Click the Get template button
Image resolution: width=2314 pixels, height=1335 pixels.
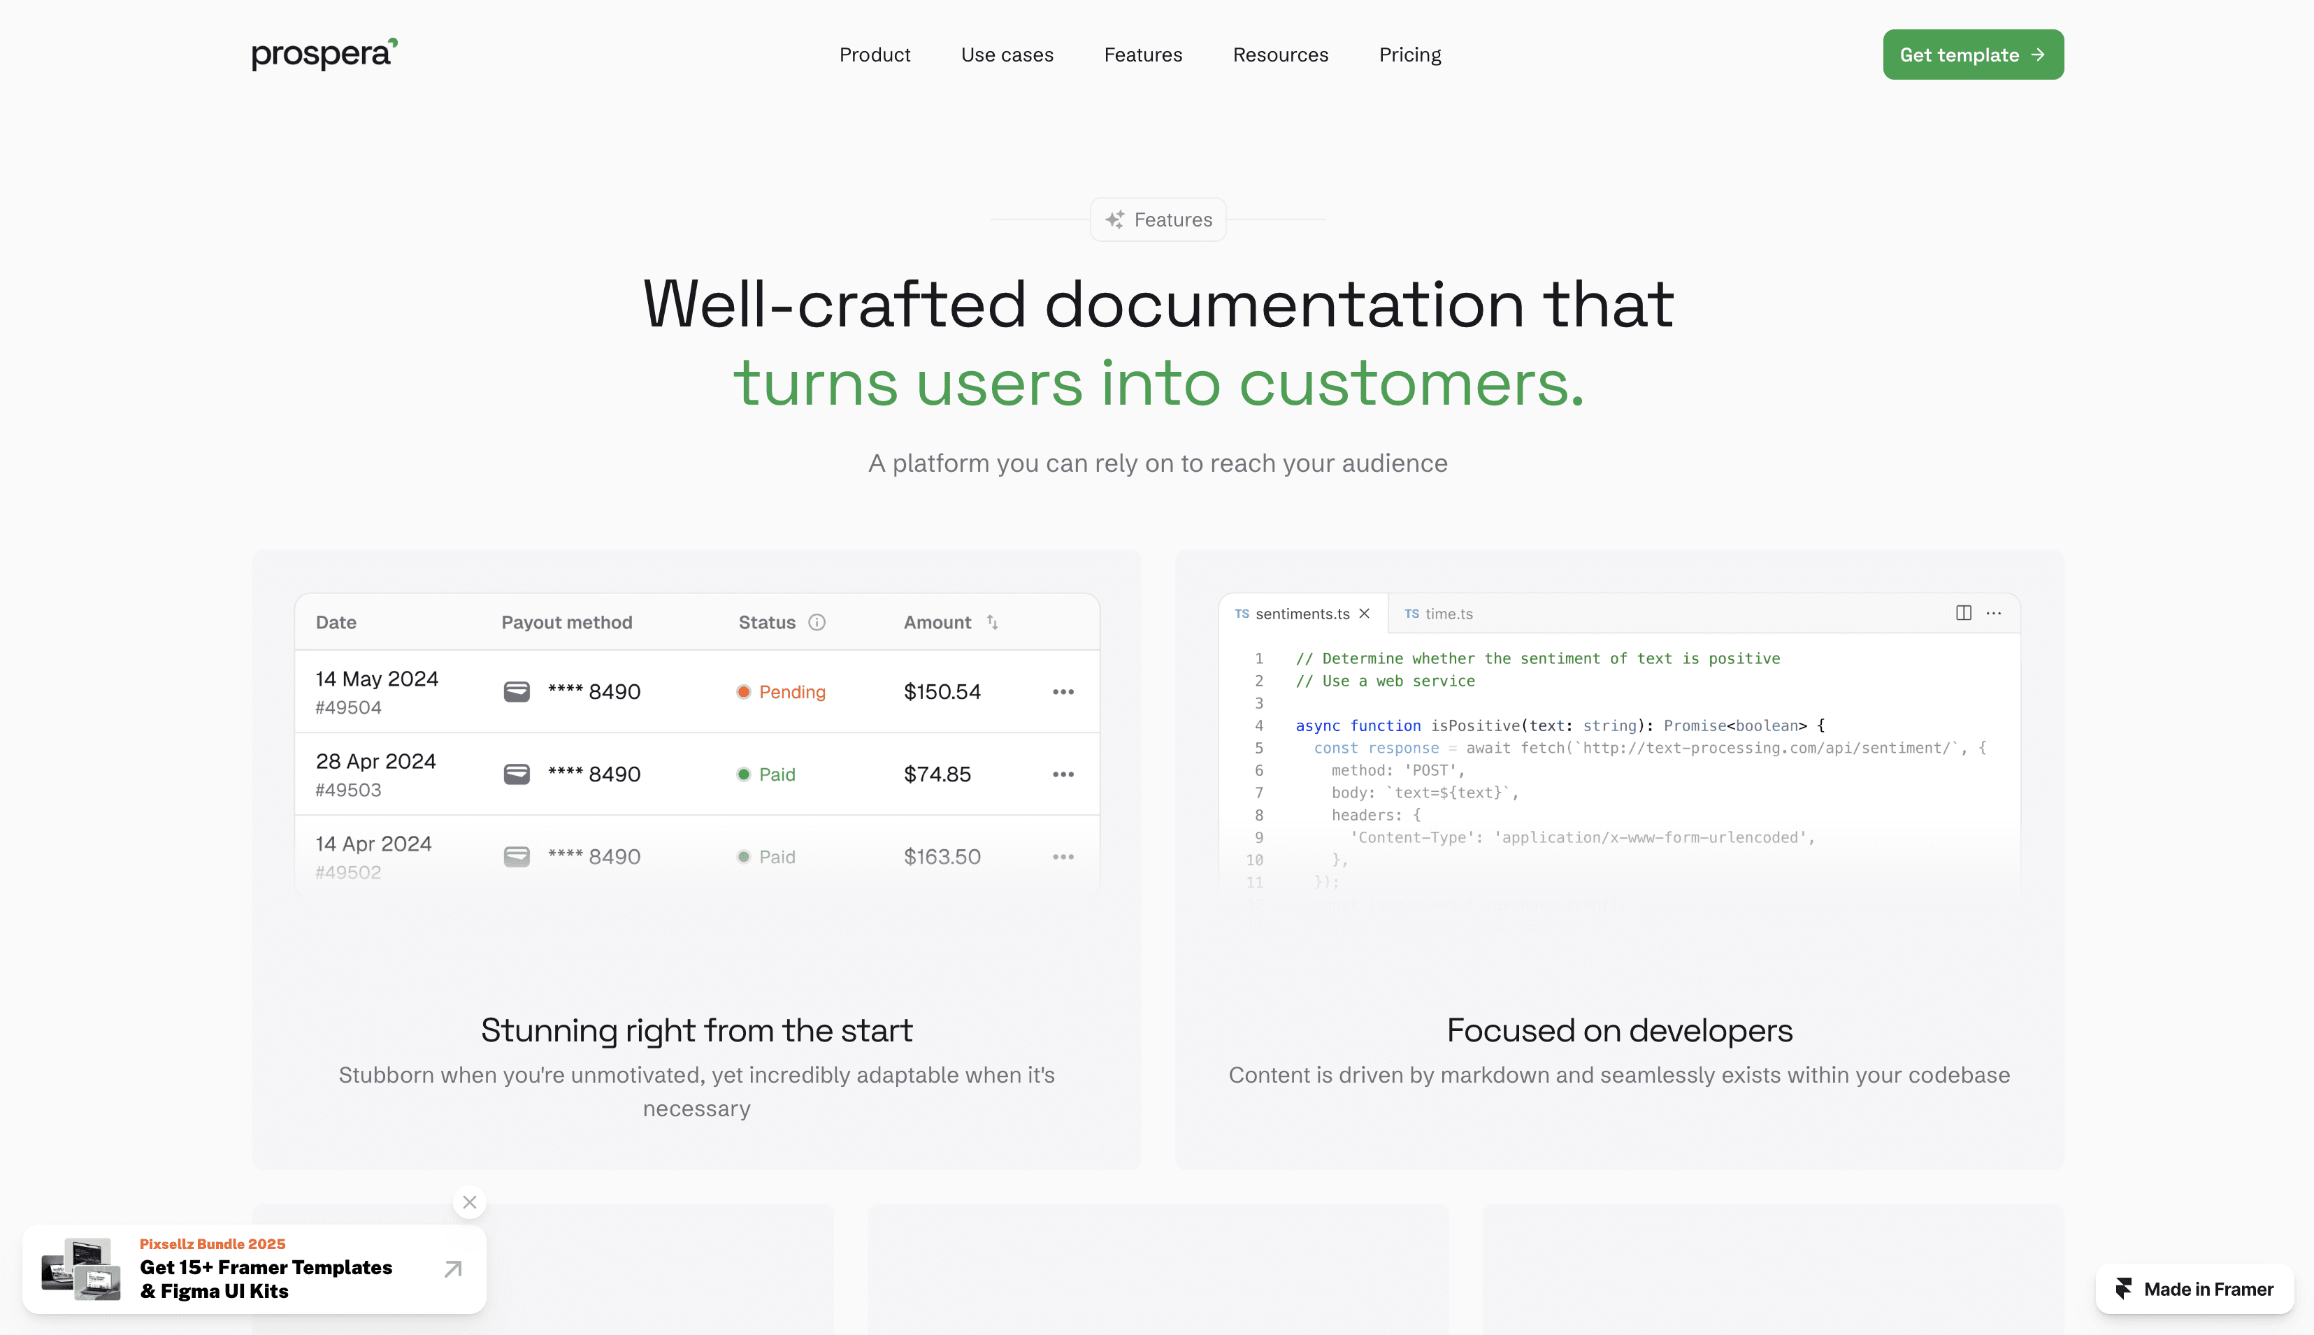click(1972, 55)
